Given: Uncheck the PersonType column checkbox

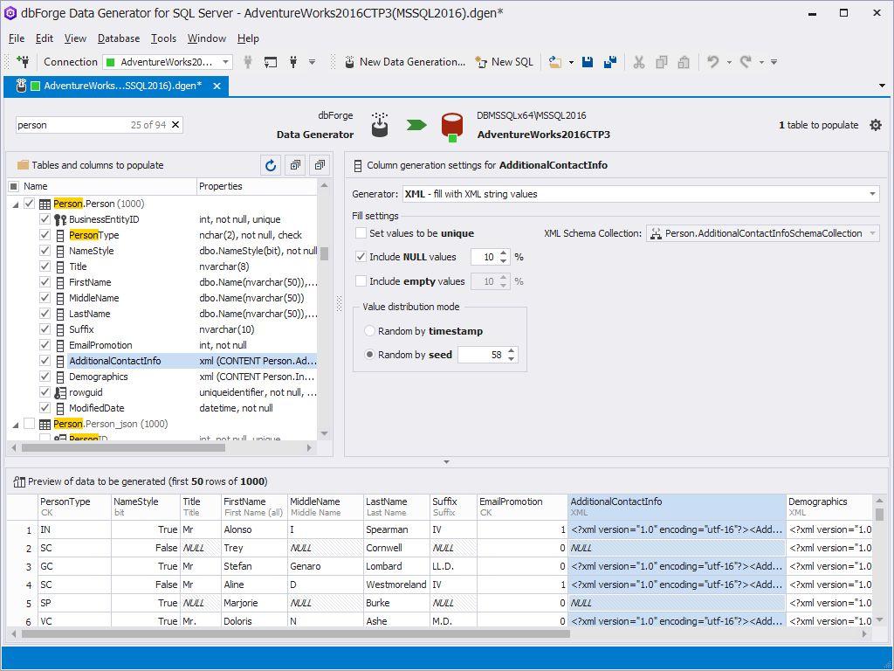Looking at the screenshot, I should 45,235.
